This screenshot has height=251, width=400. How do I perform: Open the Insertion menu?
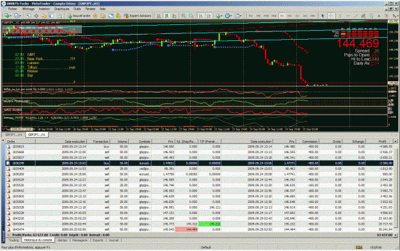click(x=44, y=9)
